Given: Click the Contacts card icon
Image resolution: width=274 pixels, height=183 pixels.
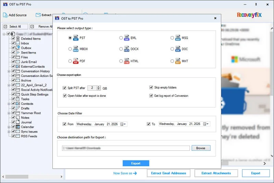Looking at the screenshot, I should [18, 103].
